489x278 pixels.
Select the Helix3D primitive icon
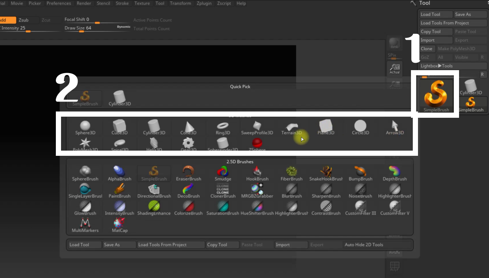click(x=154, y=144)
